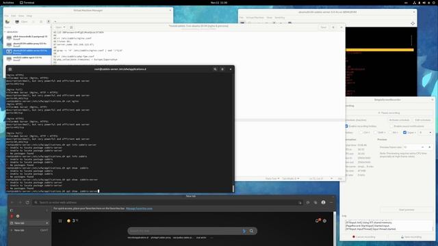Collapse the QEMU/KVM connection tree
438x246 pixels.
tap(5, 32)
